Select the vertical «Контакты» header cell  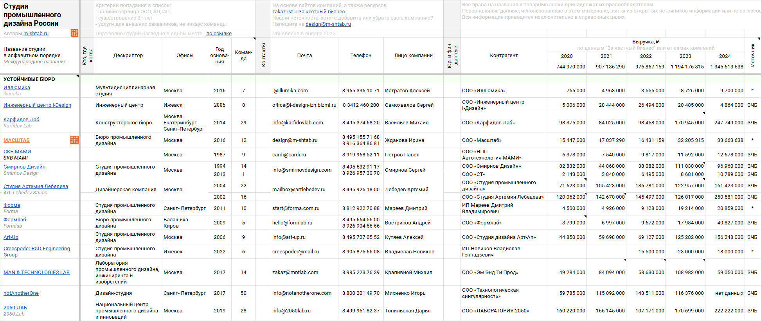tap(263, 55)
